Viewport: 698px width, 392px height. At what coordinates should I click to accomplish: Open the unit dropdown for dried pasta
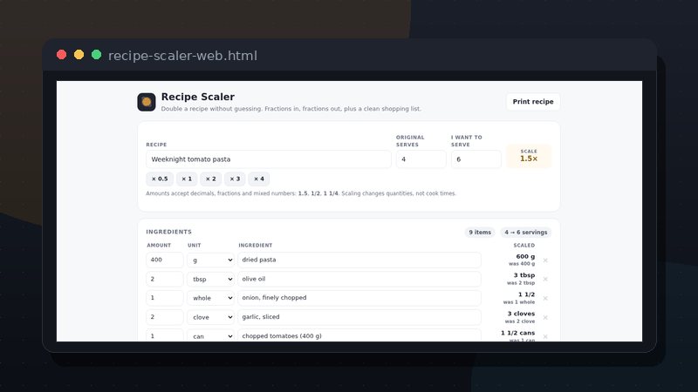(210, 260)
